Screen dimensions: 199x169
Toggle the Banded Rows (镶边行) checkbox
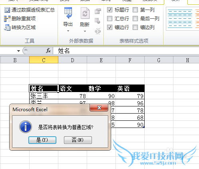click(109, 28)
